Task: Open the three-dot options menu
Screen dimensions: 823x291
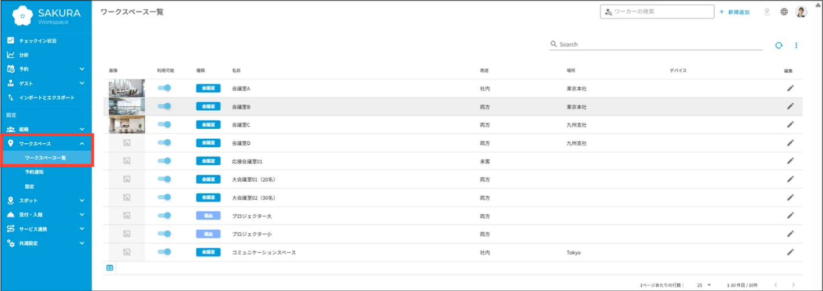Action: click(796, 46)
